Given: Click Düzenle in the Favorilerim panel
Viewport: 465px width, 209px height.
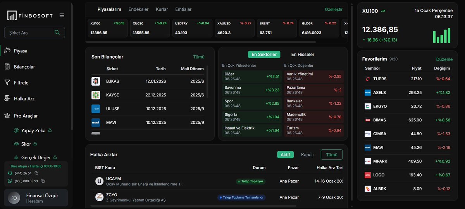Looking at the screenshot, I should [444, 59].
